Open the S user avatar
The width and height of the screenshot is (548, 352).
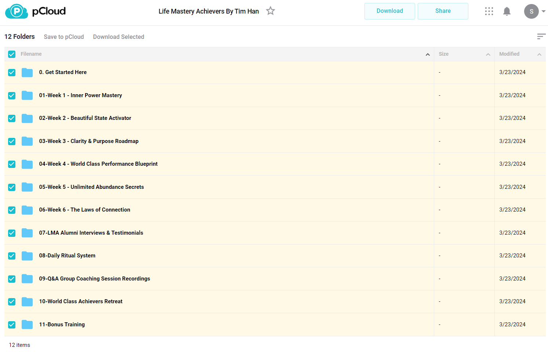(531, 11)
